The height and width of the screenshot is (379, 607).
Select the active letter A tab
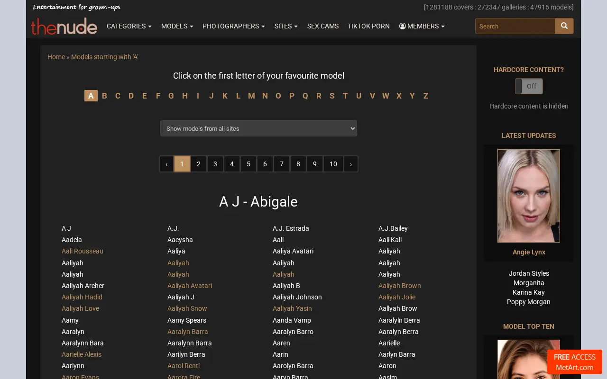[x=91, y=96]
